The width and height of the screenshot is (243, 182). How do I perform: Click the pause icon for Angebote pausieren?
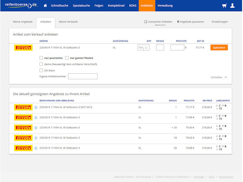178,22
